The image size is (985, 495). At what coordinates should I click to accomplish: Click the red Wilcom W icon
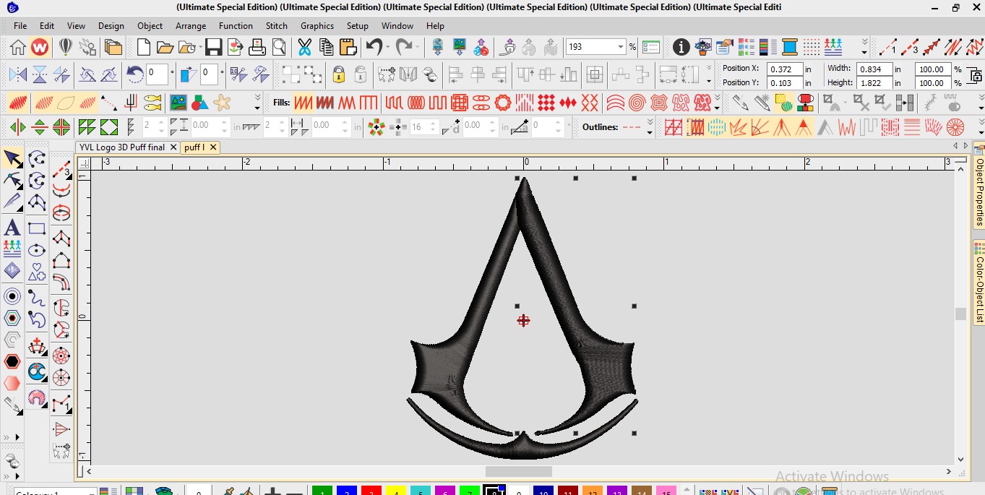click(40, 48)
